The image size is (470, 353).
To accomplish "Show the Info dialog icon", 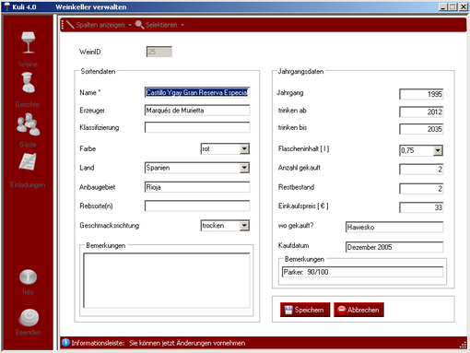I will pyautogui.click(x=28, y=277).
